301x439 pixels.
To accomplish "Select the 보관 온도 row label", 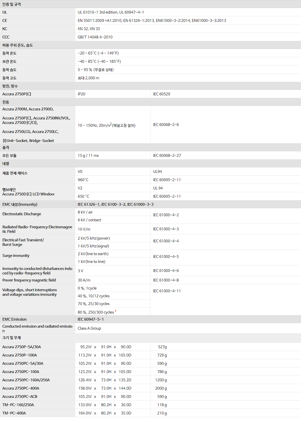I will click(10, 61).
